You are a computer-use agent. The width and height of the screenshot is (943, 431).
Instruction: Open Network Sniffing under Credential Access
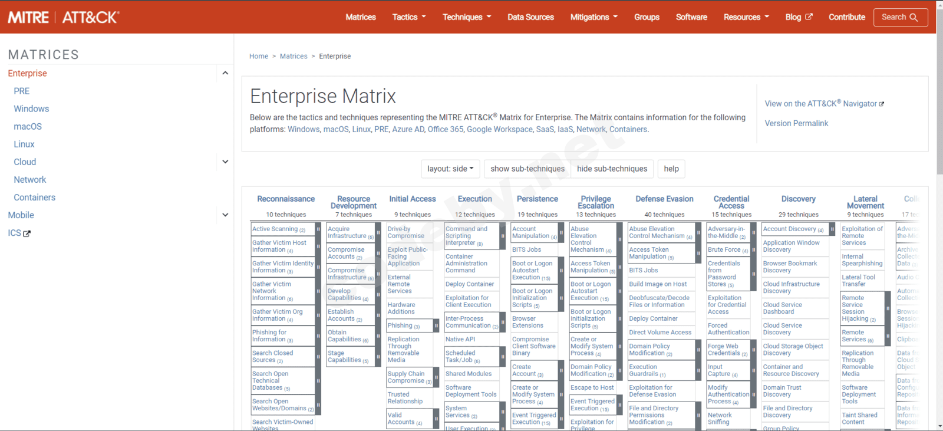click(x=720, y=419)
